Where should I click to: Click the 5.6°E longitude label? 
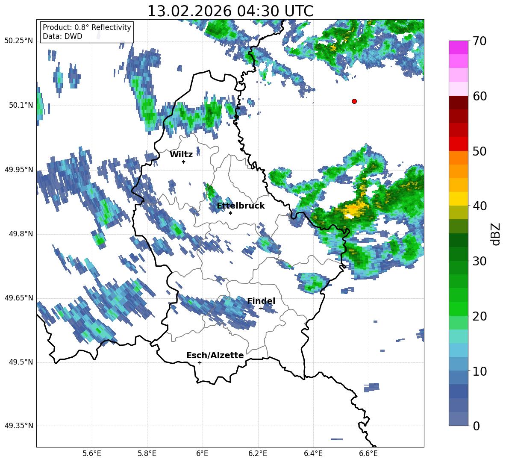tap(92, 453)
